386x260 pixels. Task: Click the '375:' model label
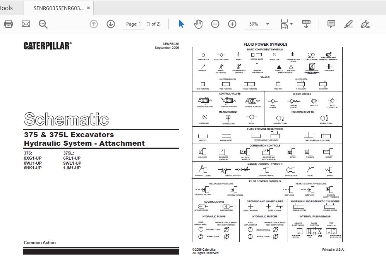point(28,153)
